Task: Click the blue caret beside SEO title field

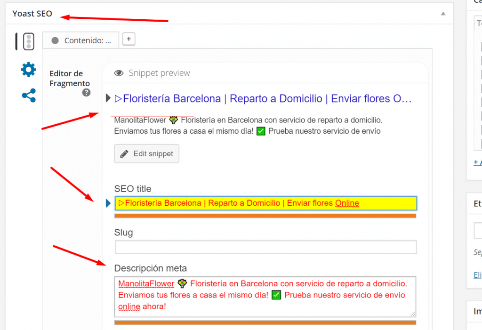Action: click(x=109, y=203)
